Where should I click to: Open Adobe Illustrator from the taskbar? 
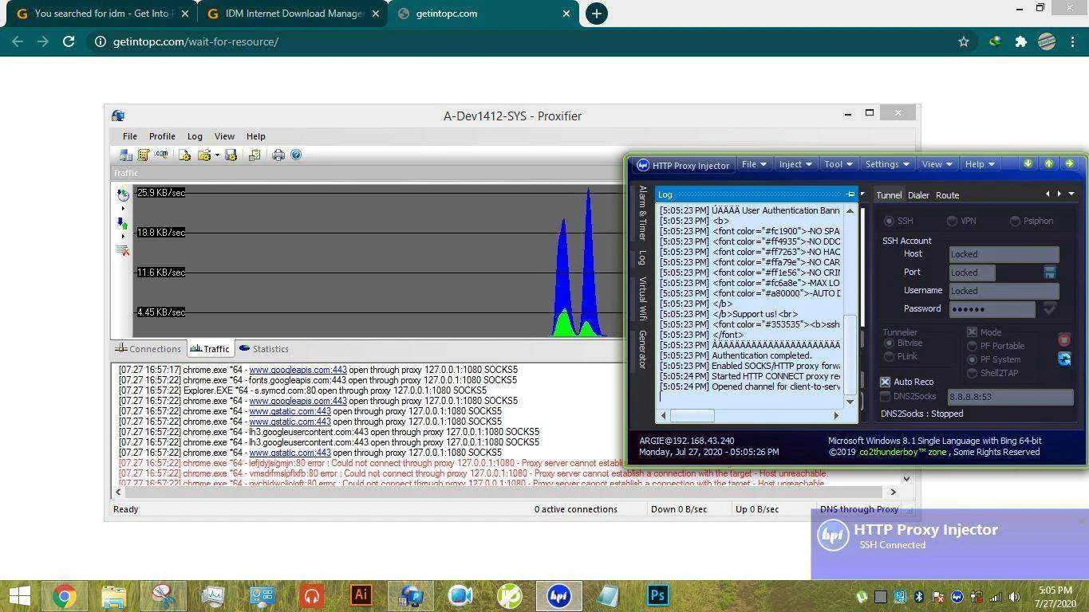(361, 595)
